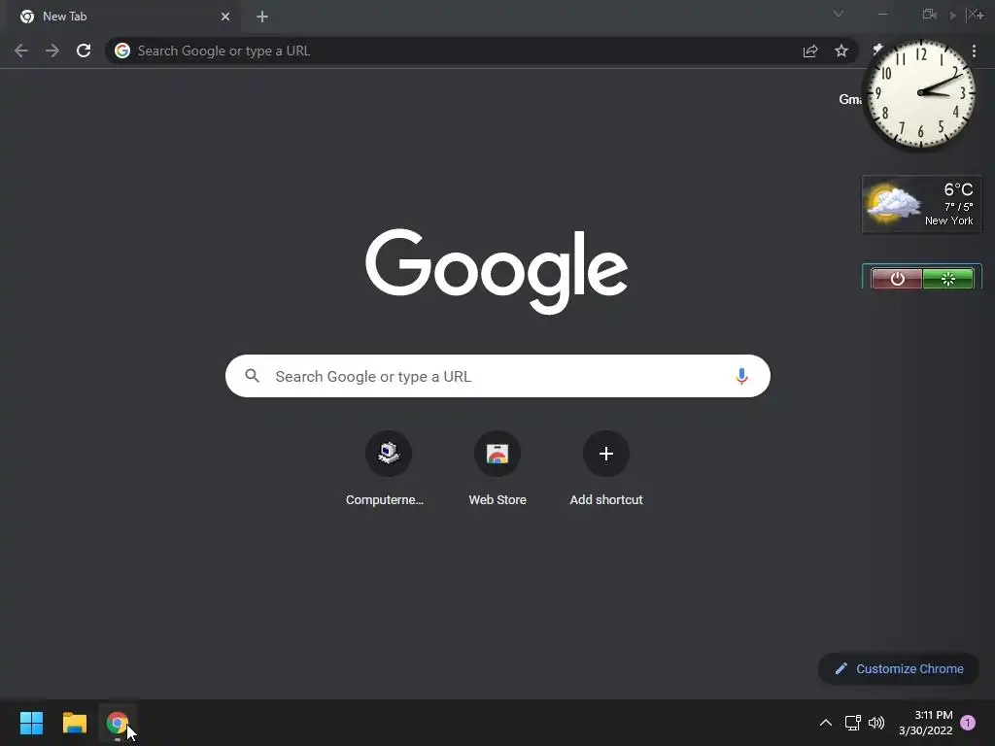Open the Web Store shortcut
The image size is (995, 746).
pos(497,468)
